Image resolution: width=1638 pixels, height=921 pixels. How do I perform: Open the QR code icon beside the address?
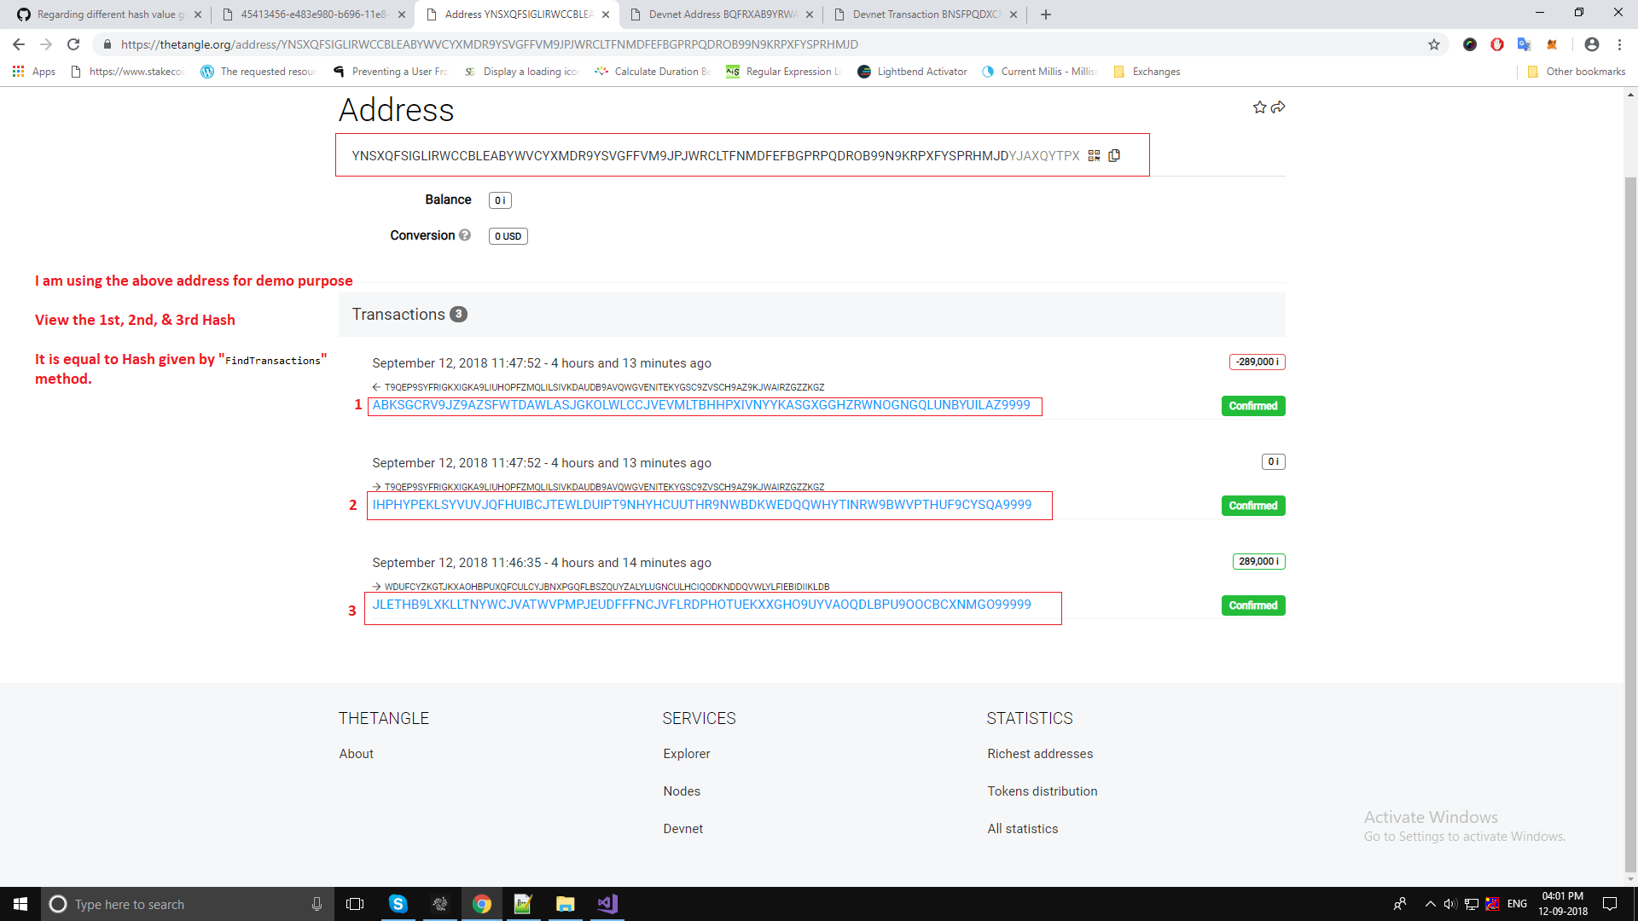point(1095,155)
